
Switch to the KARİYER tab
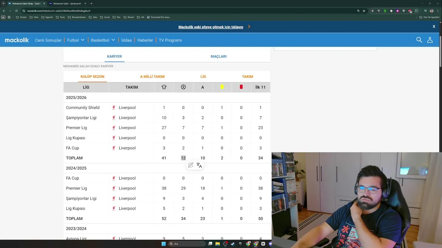click(x=114, y=56)
